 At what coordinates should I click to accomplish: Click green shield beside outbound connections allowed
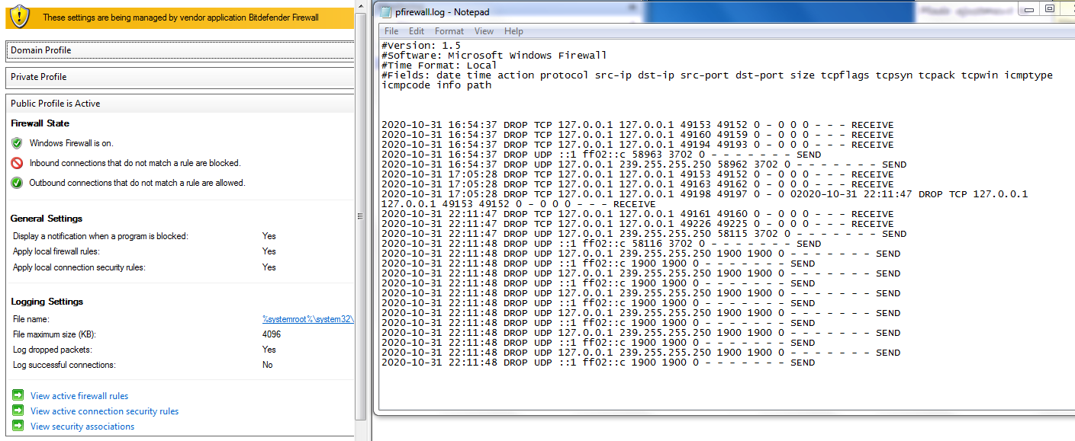17,183
